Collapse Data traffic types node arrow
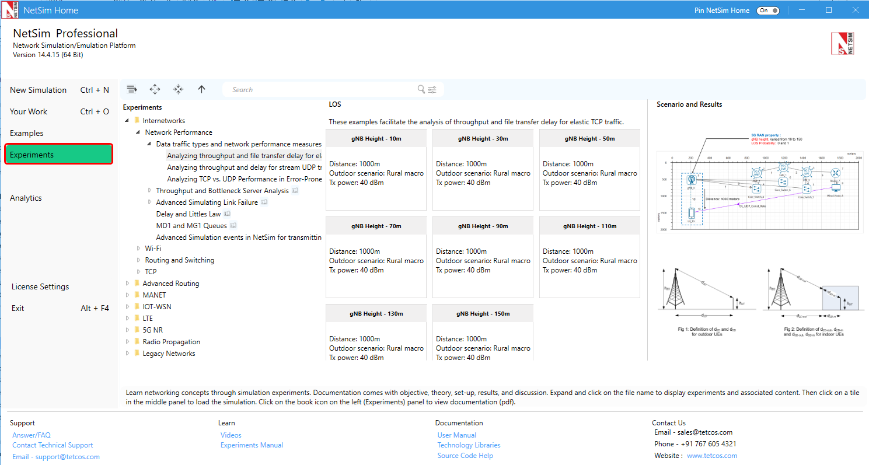 point(149,144)
